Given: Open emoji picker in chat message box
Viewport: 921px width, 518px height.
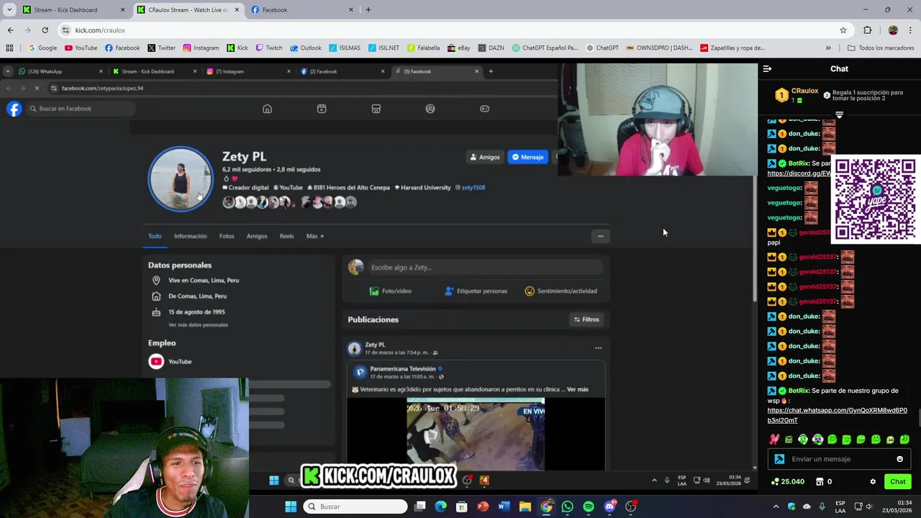Looking at the screenshot, I should coord(899,459).
